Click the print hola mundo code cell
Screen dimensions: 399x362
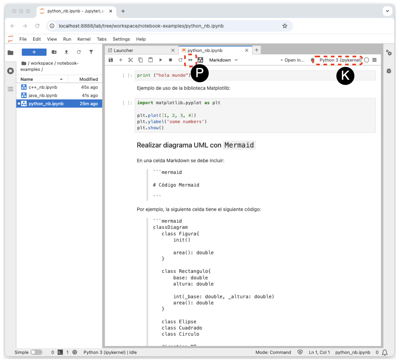pyautogui.click(x=255, y=75)
